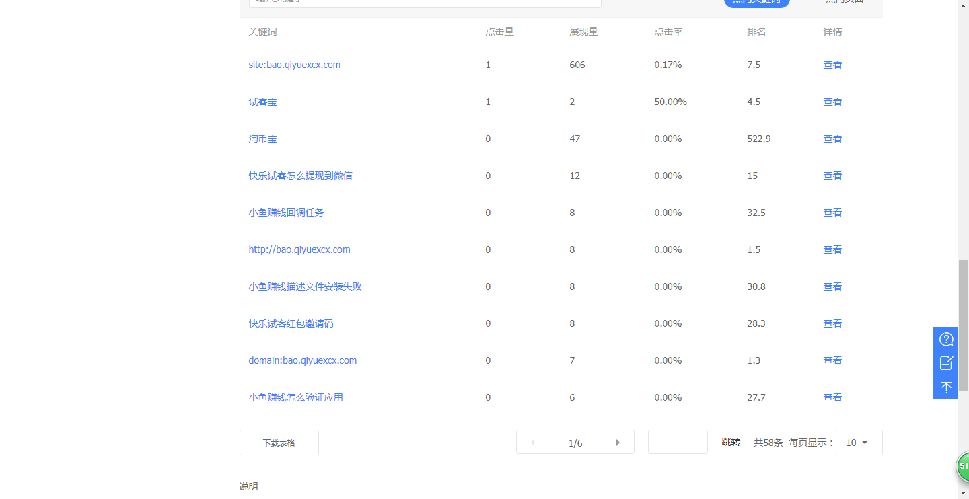The width and height of the screenshot is (969, 499).
Task: Open keyword 小鱼赚钱回调任务
Action: click(x=286, y=213)
